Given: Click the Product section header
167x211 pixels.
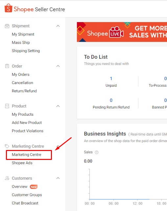Looking at the screenshot, I should [19, 106].
